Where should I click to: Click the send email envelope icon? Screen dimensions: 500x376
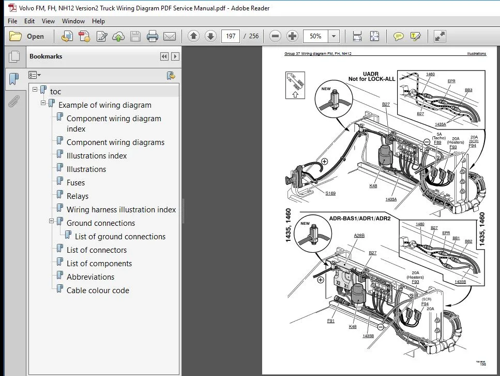tap(170, 36)
